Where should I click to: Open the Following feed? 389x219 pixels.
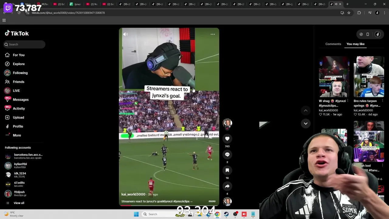20,73
